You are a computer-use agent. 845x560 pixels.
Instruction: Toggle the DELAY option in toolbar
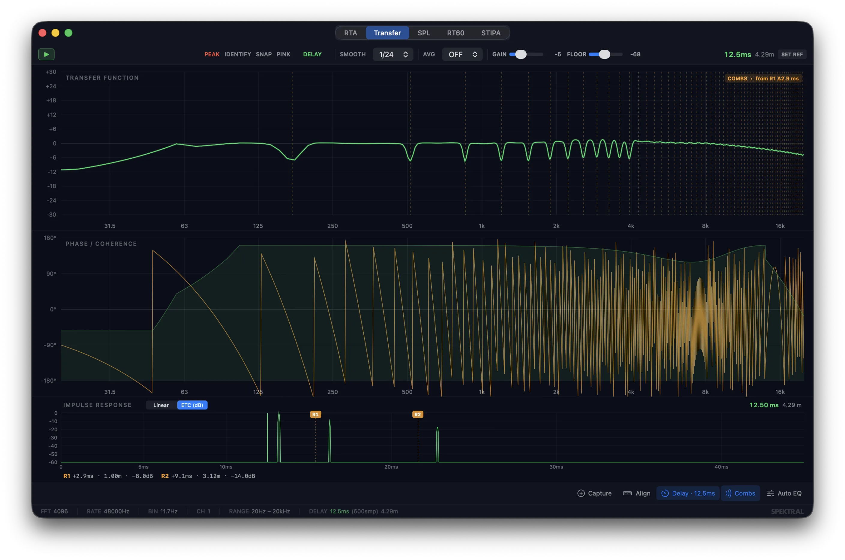coord(312,54)
